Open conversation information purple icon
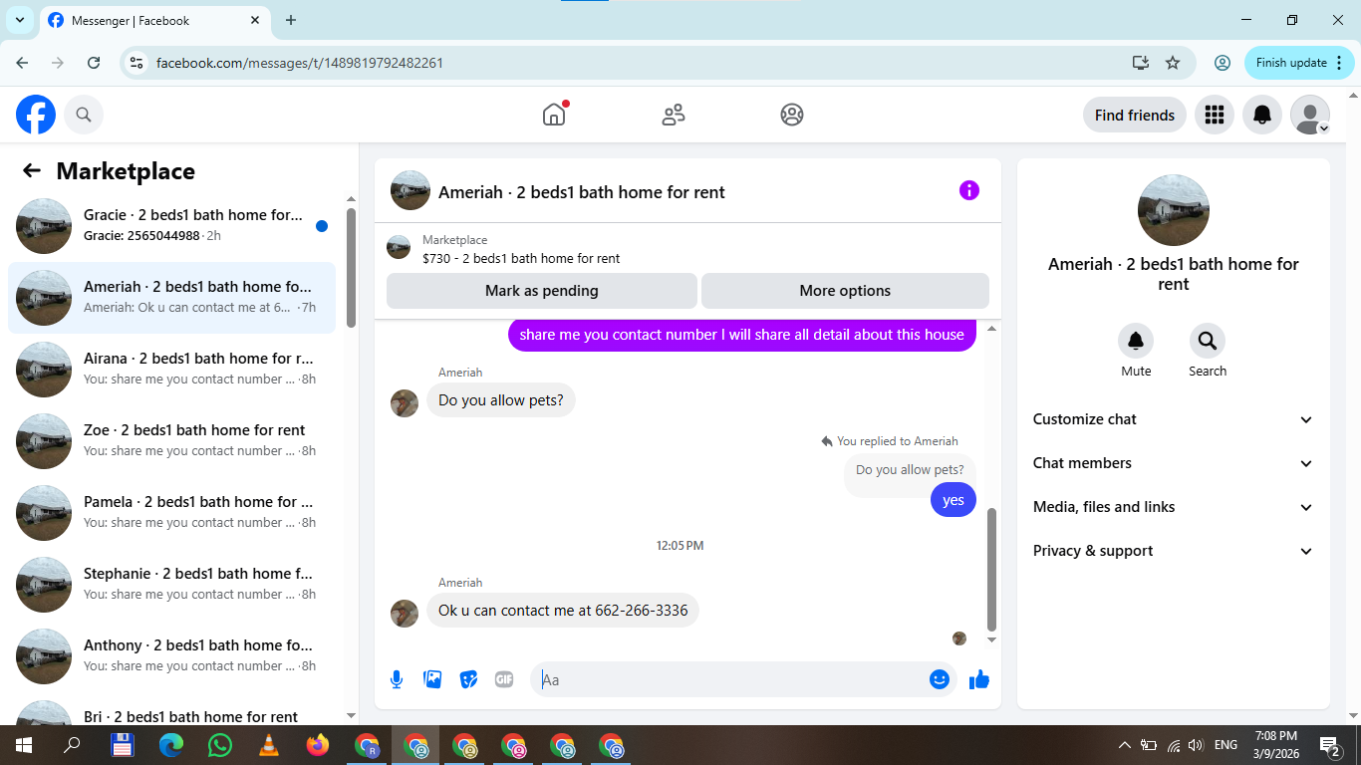This screenshot has height=765, width=1361. 969,190
